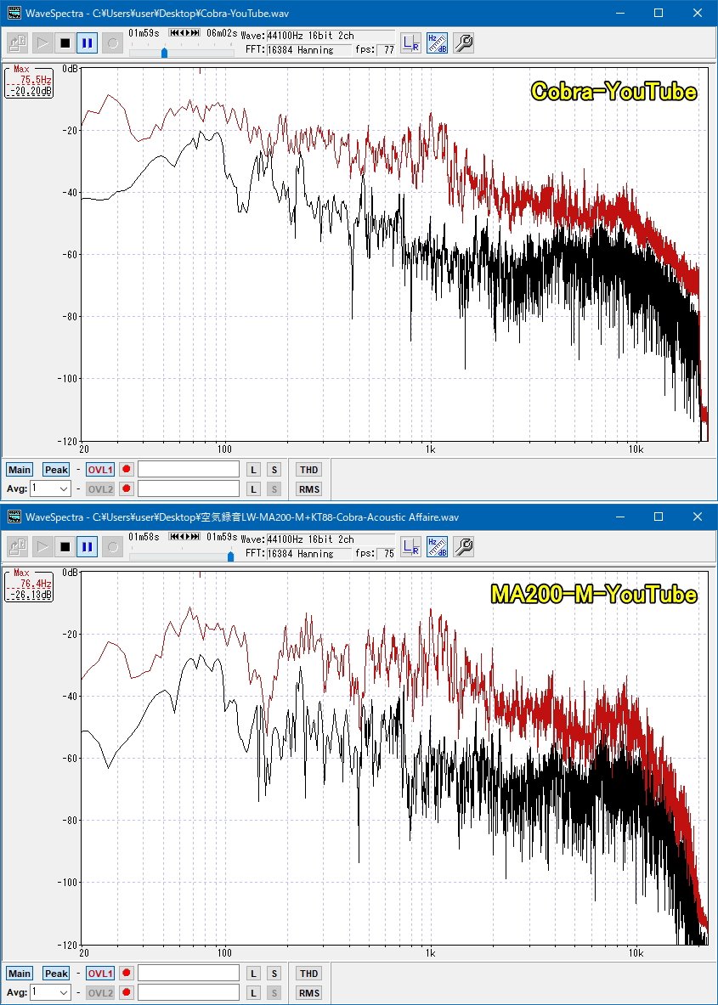Jump-to-end seek arrow in Cobra-YouTube window
The height and width of the screenshot is (1005, 718).
click(x=196, y=32)
